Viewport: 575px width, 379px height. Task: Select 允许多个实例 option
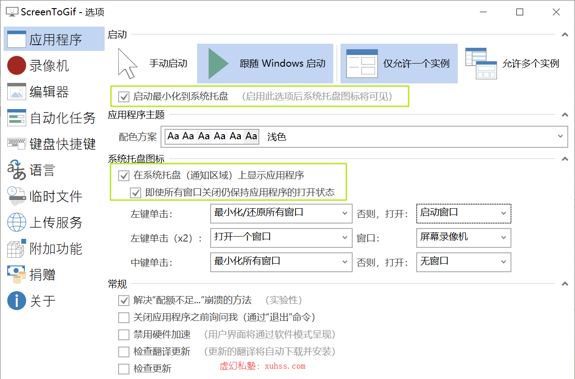coord(513,64)
